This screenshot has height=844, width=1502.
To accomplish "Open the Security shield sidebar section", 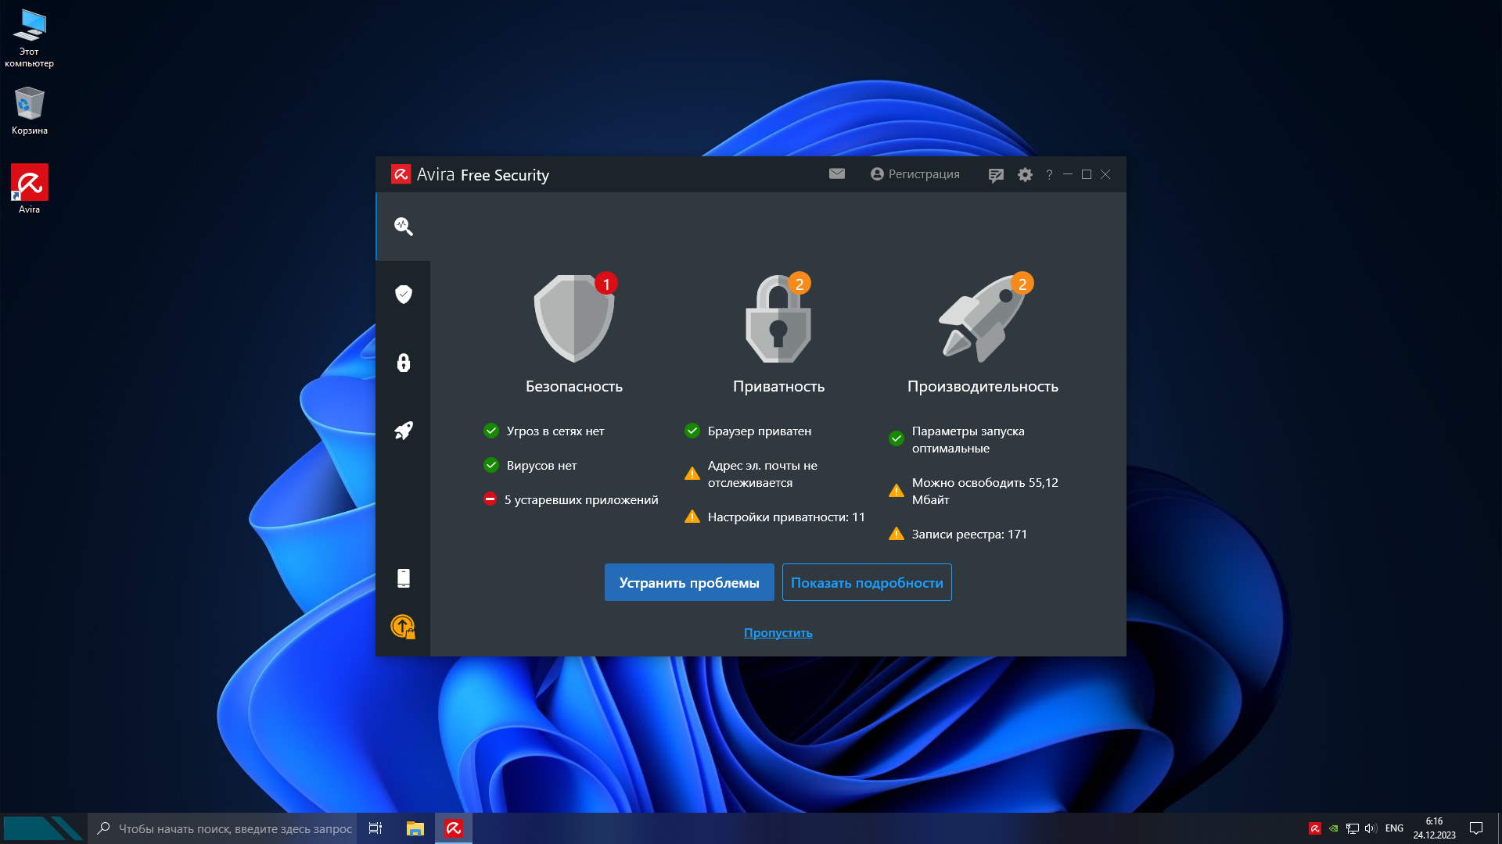I will tap(403, 295).
